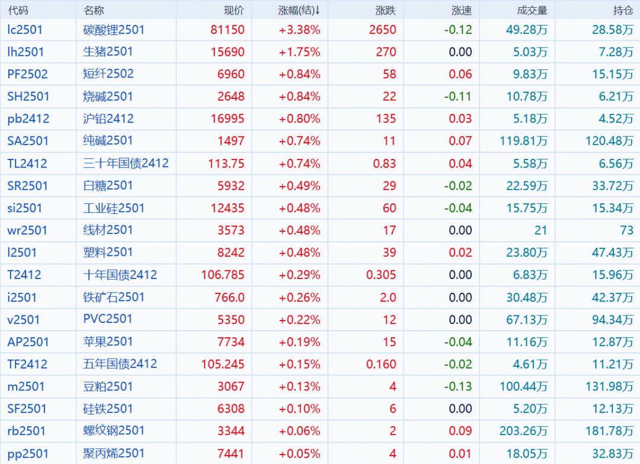Open contract code lc2501
This screenshot has width=640, height=464.
(x=25, y=29)
